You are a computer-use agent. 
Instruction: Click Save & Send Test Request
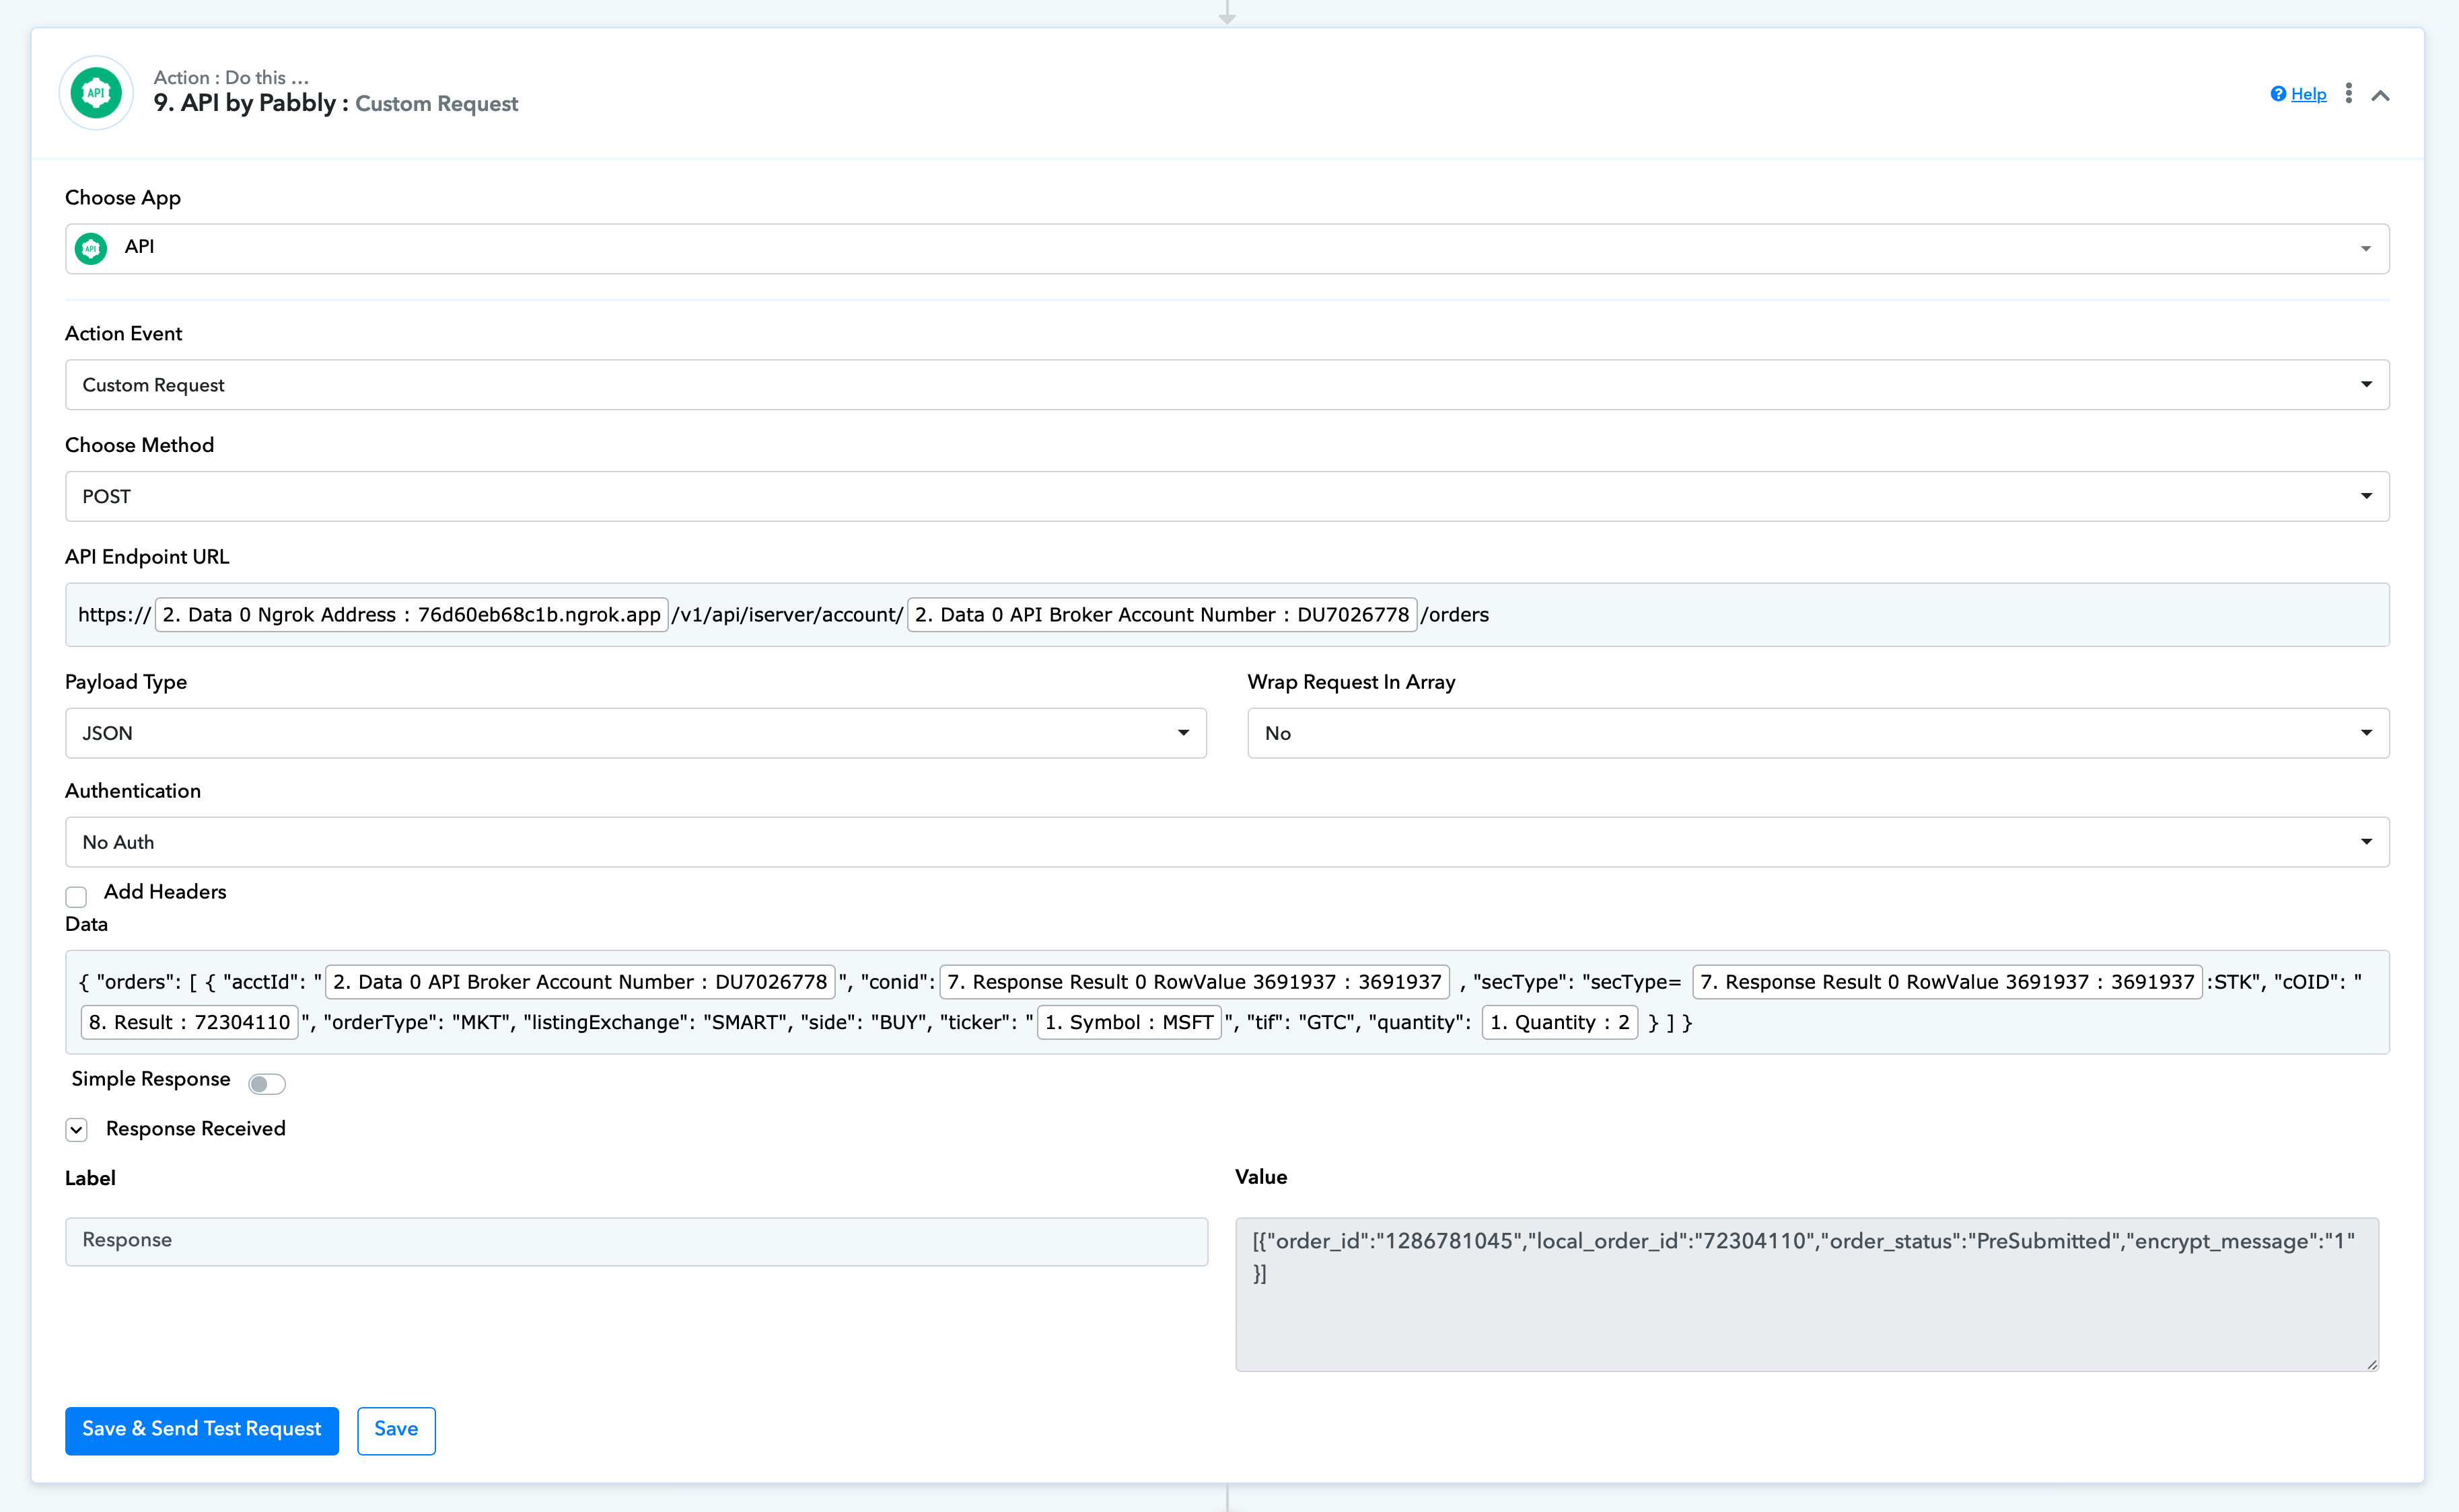(x=202, y=1430)
